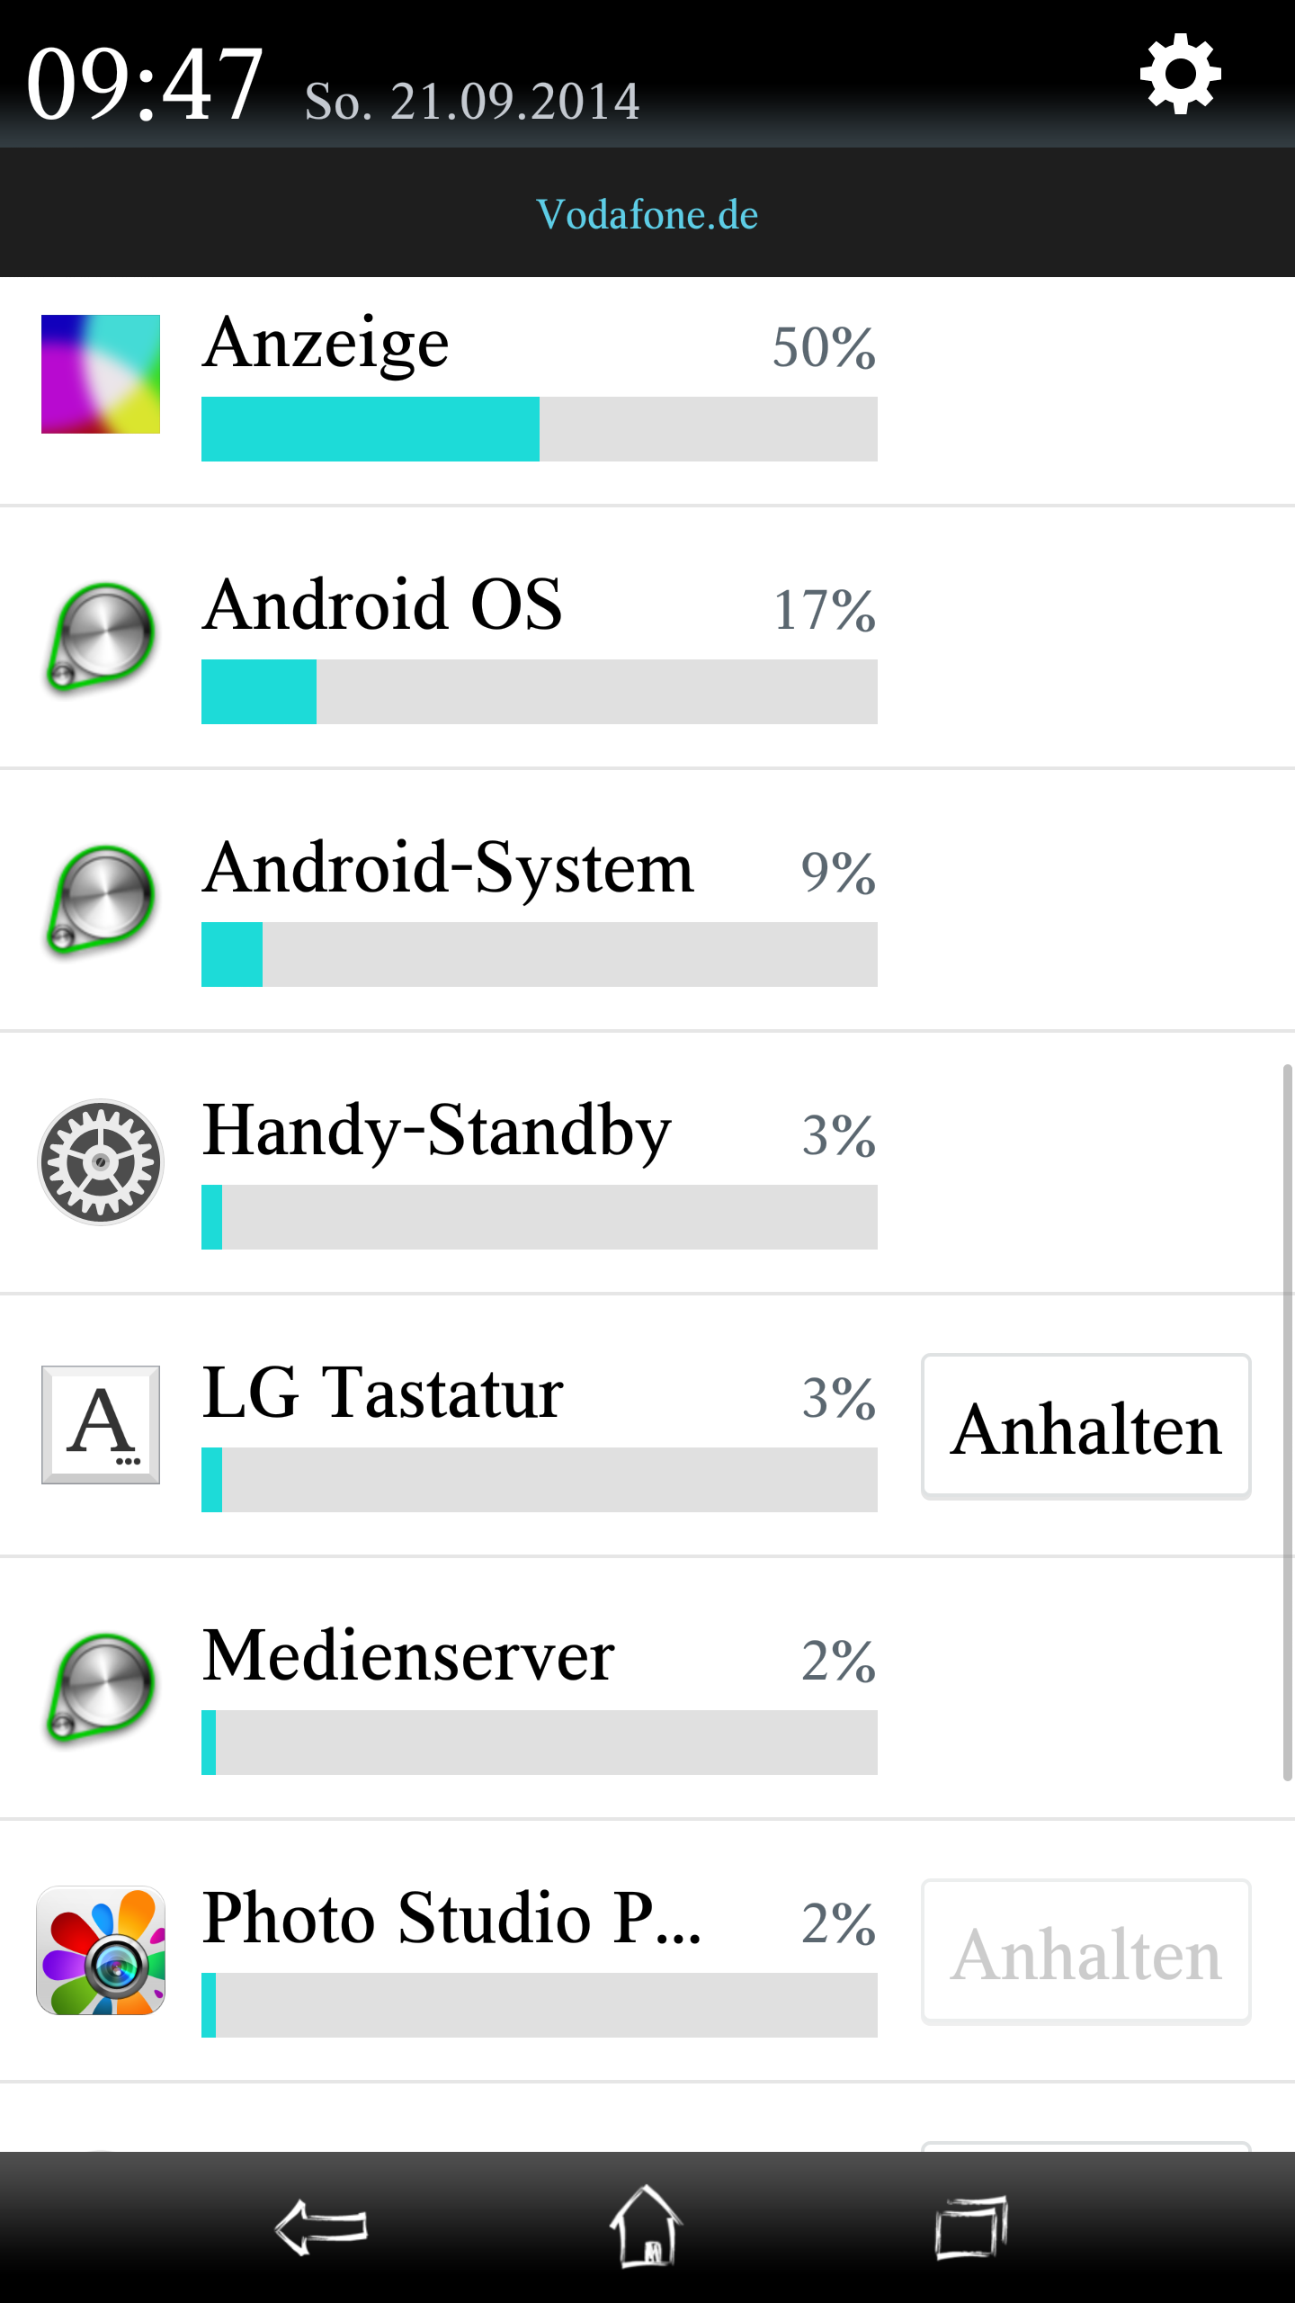1295x2303 pixels.
Task: Tap the Anzeige colorful display icon
Action: coord(101,374)
